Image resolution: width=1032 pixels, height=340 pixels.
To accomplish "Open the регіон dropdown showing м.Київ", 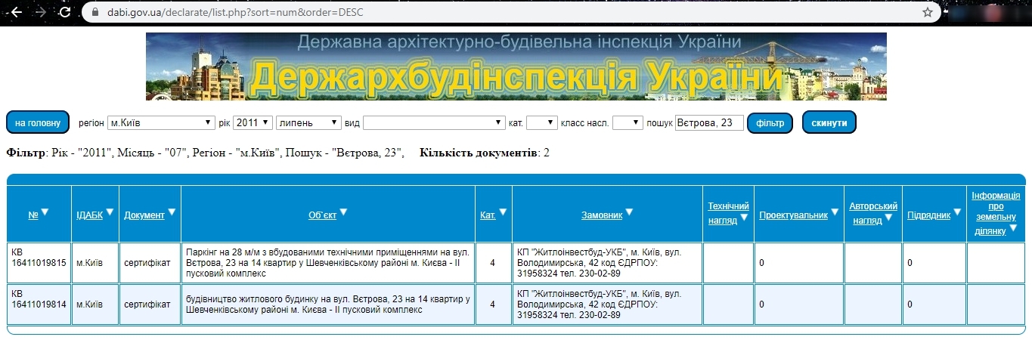I will tap(162, 122).
